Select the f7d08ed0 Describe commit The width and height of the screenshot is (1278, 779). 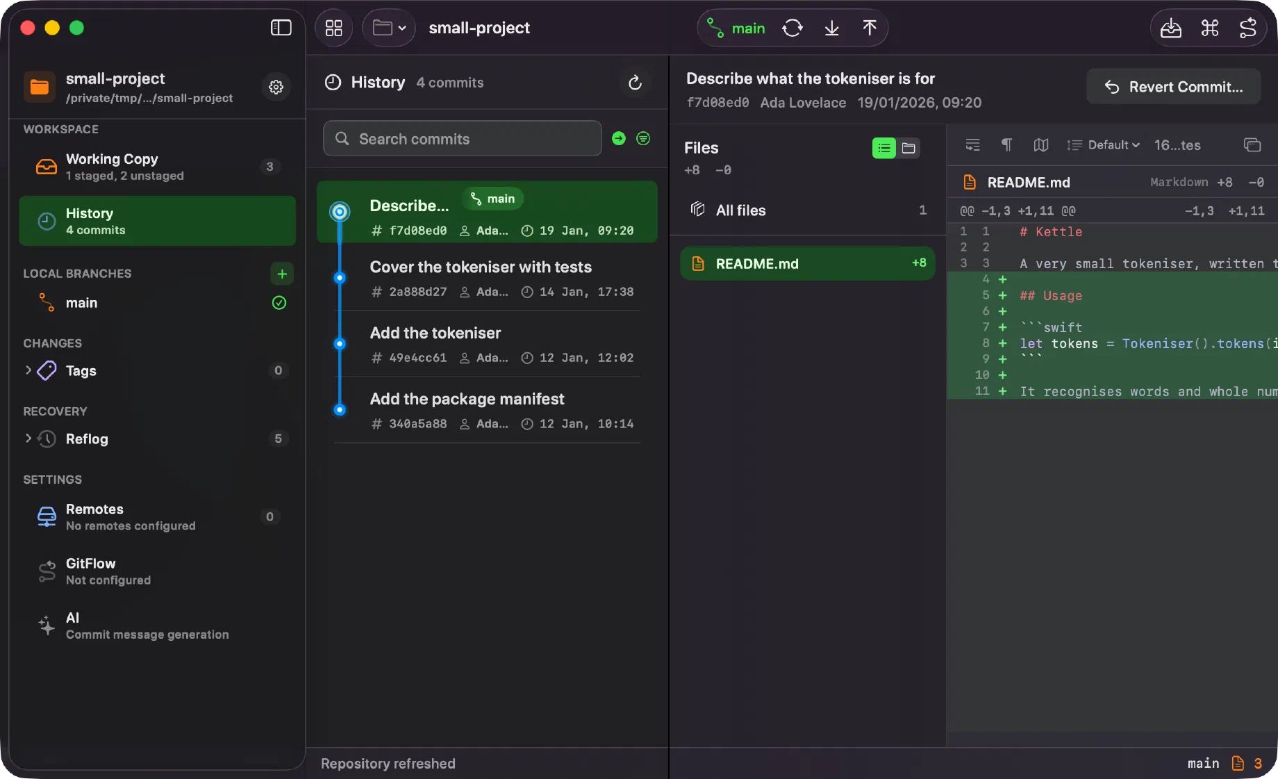[x=487, y=212]
